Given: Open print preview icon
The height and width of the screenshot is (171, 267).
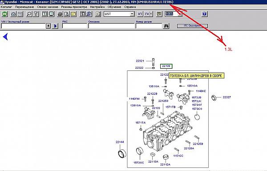Looking at the screenshot, I should 67,14.
